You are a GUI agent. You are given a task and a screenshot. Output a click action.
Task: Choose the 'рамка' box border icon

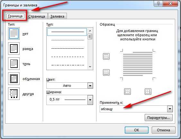click(x=14, y=48)
